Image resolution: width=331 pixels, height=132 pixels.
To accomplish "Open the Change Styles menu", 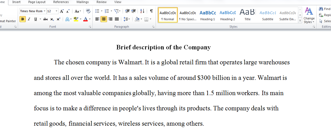I will click(309, 16).
